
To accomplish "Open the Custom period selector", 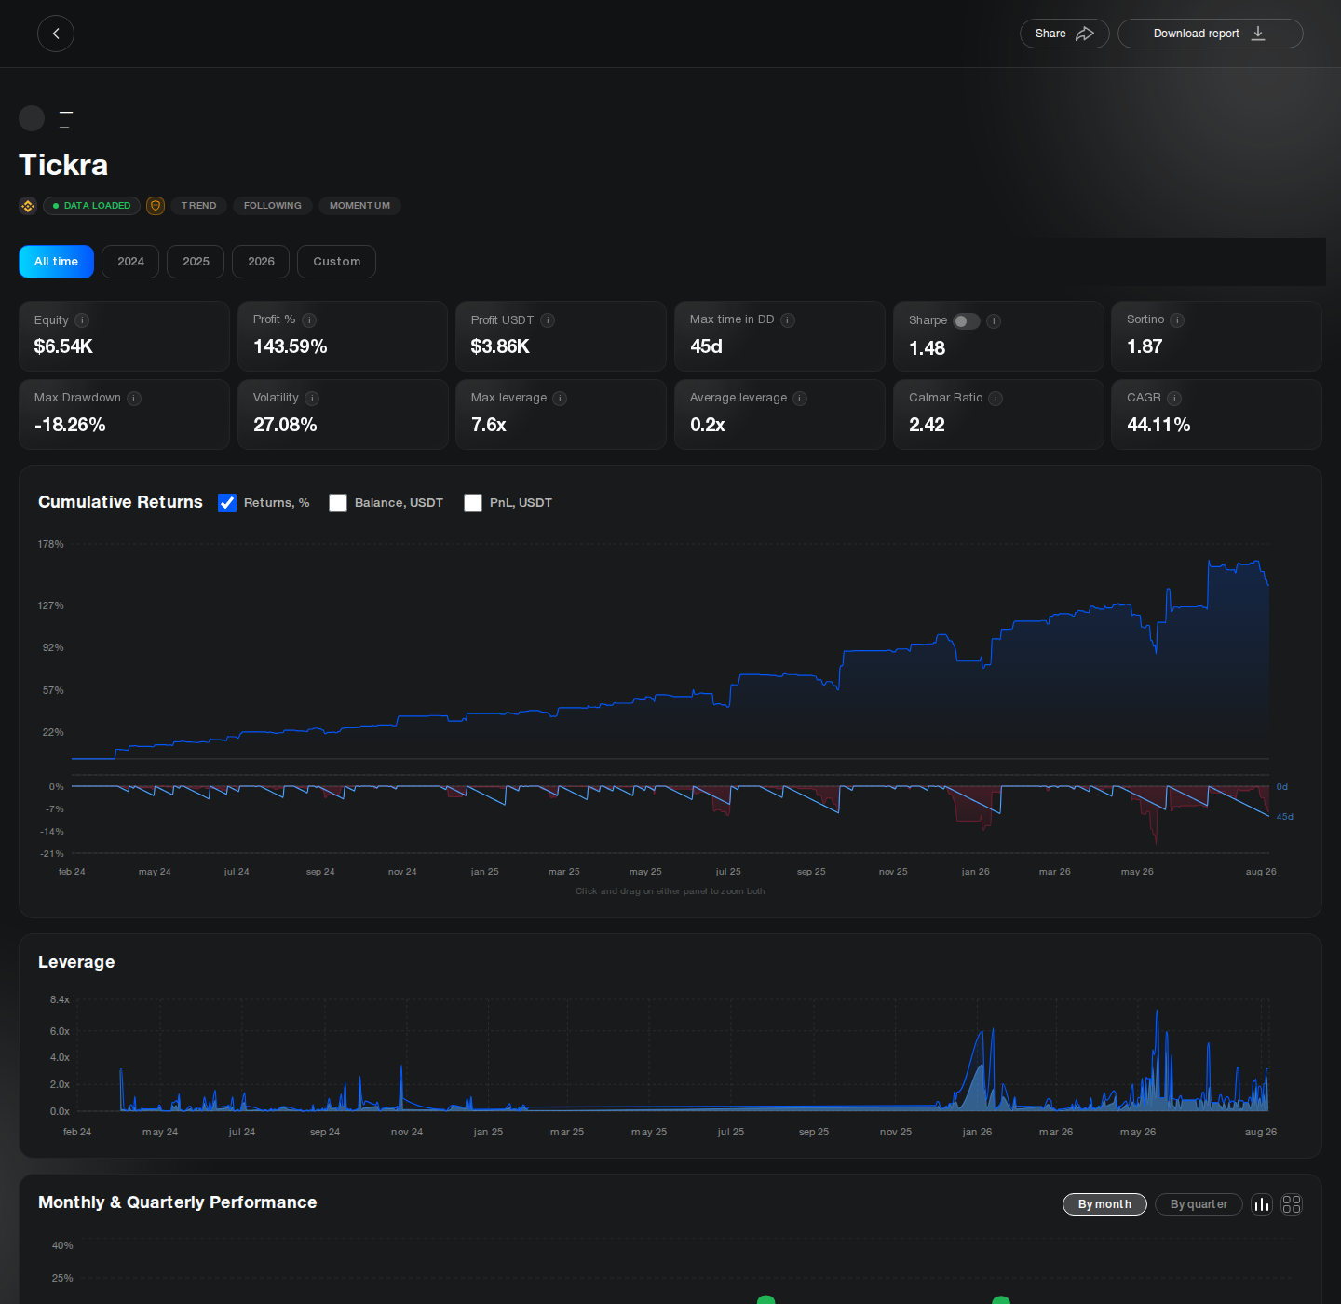I will coord(336,262).
